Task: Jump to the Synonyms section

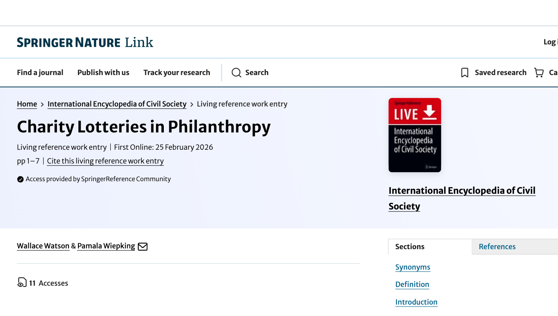Action: pos(413,267)
